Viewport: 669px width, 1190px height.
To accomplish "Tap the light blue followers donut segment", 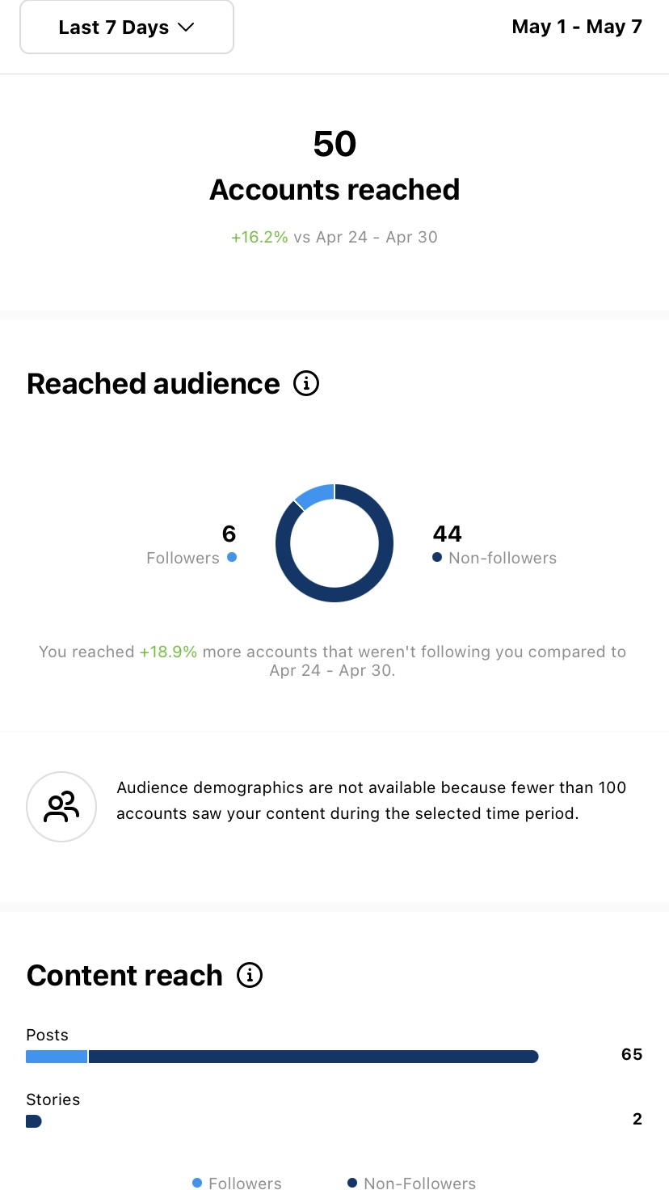I will (x=316, y=494).
